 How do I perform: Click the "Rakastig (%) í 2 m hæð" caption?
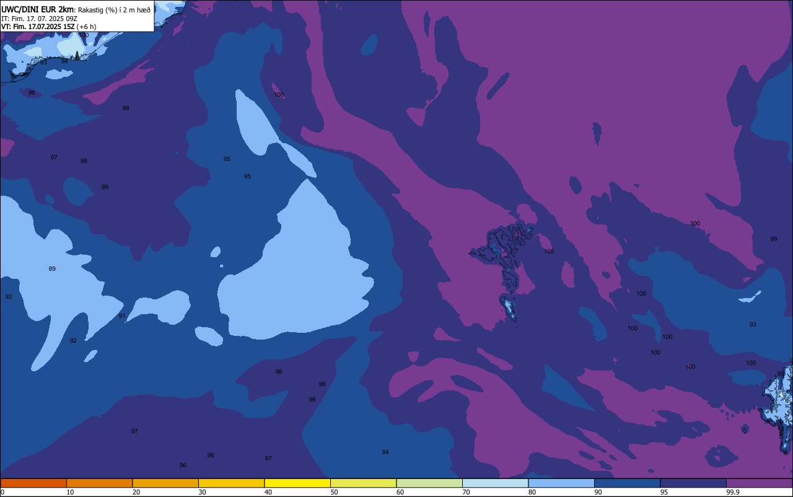[114, 10]
